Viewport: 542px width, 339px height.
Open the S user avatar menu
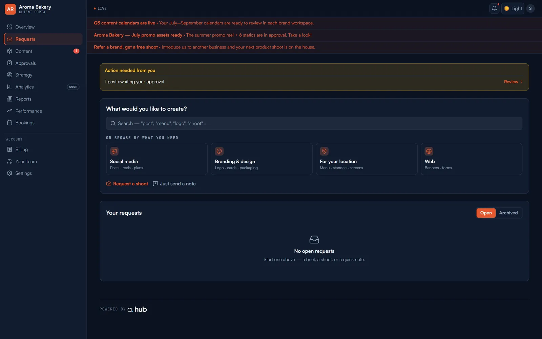point(530,8)
